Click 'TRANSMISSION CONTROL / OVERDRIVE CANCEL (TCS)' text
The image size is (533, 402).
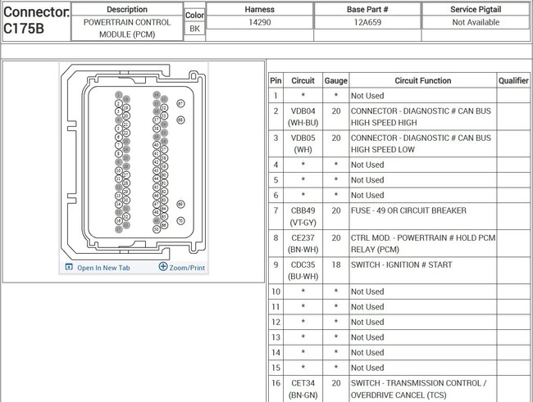(x=419, y=389)
